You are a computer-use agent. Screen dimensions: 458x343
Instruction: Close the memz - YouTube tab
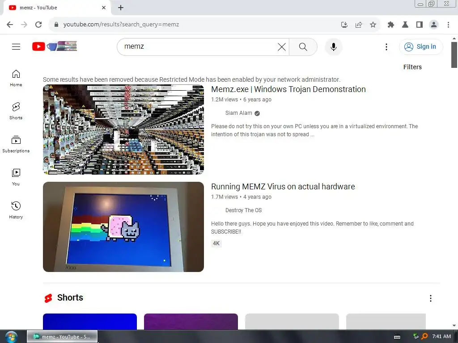[104, 8]
